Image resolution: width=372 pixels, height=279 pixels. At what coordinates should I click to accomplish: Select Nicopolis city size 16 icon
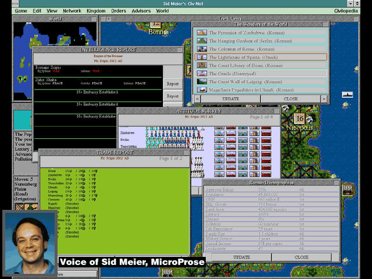(299, 119)
